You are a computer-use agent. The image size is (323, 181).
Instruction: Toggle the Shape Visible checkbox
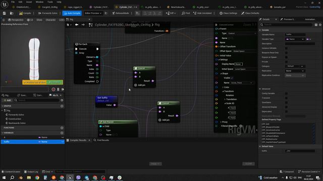(x=232, y=78)
